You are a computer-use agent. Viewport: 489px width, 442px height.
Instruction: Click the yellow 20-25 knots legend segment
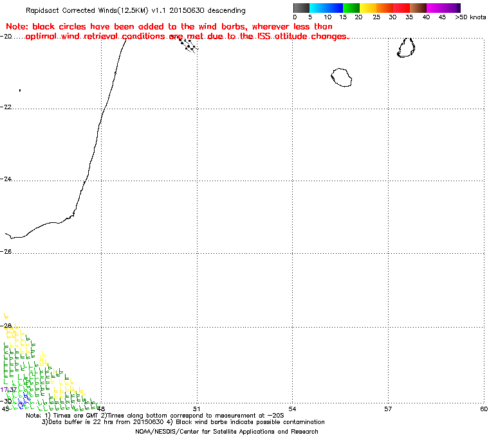pos(368,8)
